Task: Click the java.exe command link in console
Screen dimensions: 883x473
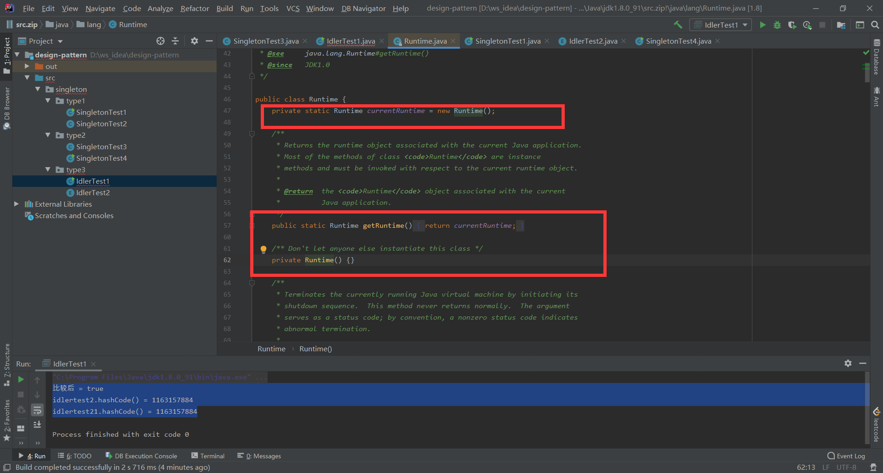Action: click(152, 377)
